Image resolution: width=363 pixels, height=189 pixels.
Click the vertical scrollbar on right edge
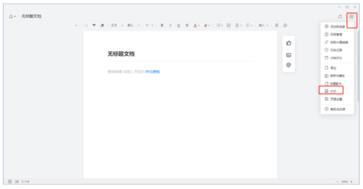click(358, 67)
